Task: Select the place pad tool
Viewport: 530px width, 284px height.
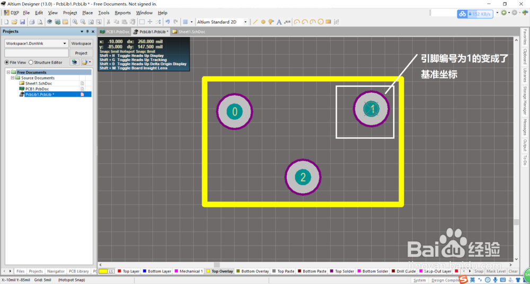Action: pyautogui.click(x=263, y=22)
